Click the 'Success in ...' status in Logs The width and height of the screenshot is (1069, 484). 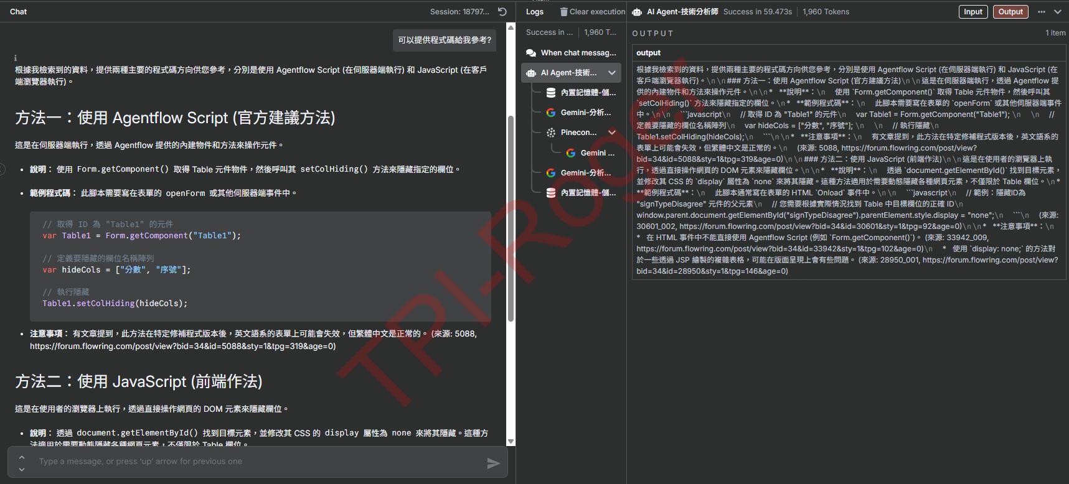point(549,32)
